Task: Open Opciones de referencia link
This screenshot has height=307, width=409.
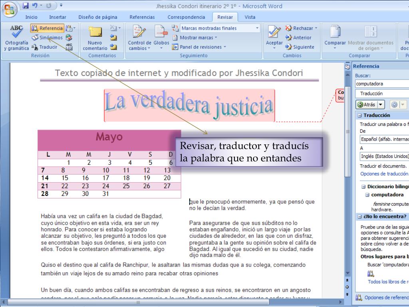Action: [387, 297]
